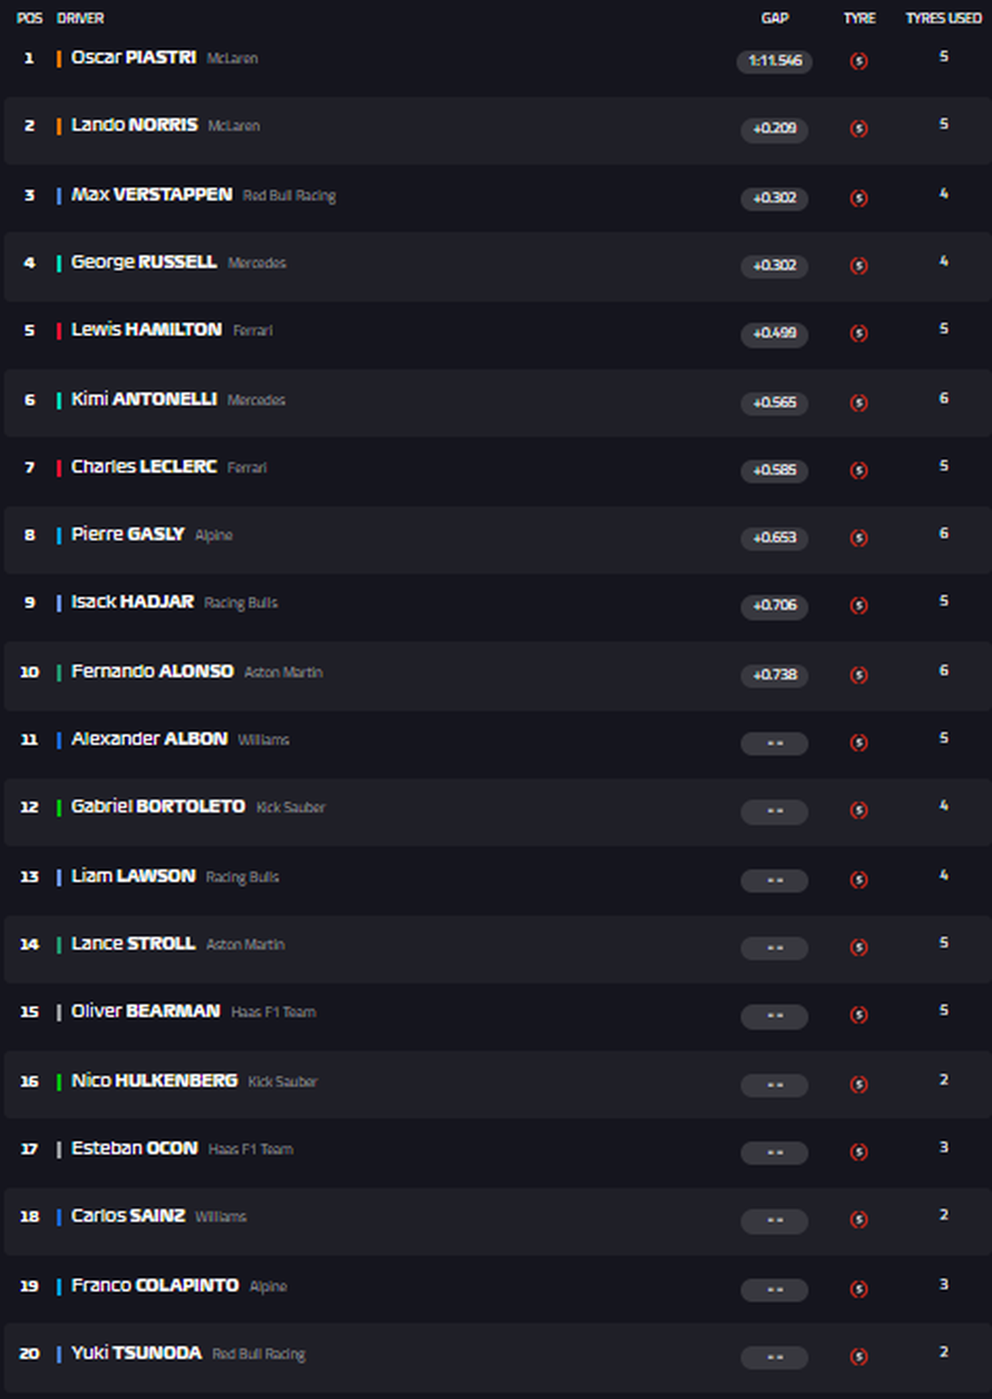Click the tyre icon for Pierre Gasly
992x1399 pixels.
[858, 538]
